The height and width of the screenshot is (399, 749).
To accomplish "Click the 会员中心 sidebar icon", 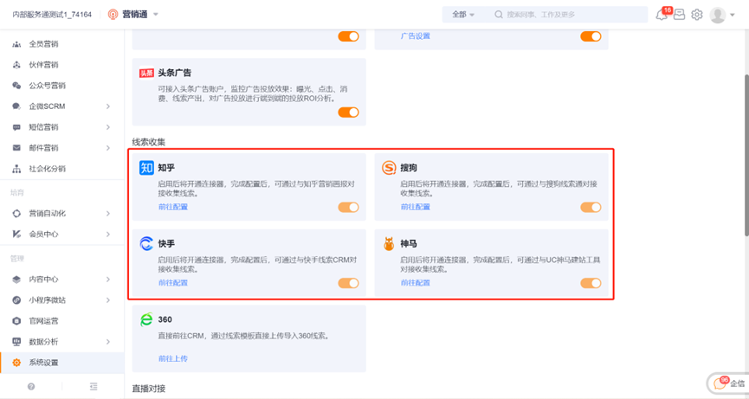I will [16, 235].
